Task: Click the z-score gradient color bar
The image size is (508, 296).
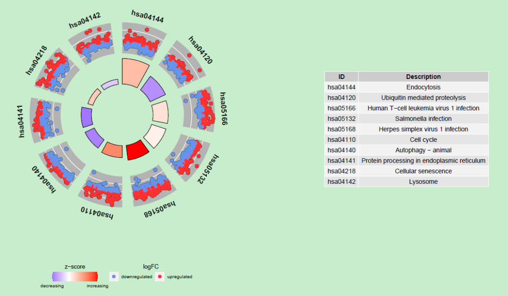Action: (x=75, y=277)
